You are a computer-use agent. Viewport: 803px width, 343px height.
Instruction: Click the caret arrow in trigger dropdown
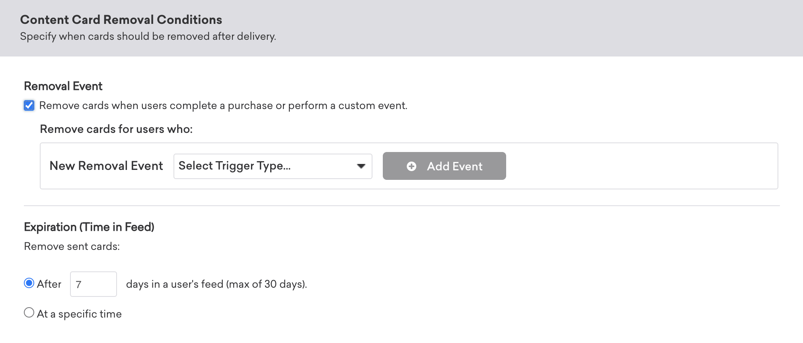[361, 166]
